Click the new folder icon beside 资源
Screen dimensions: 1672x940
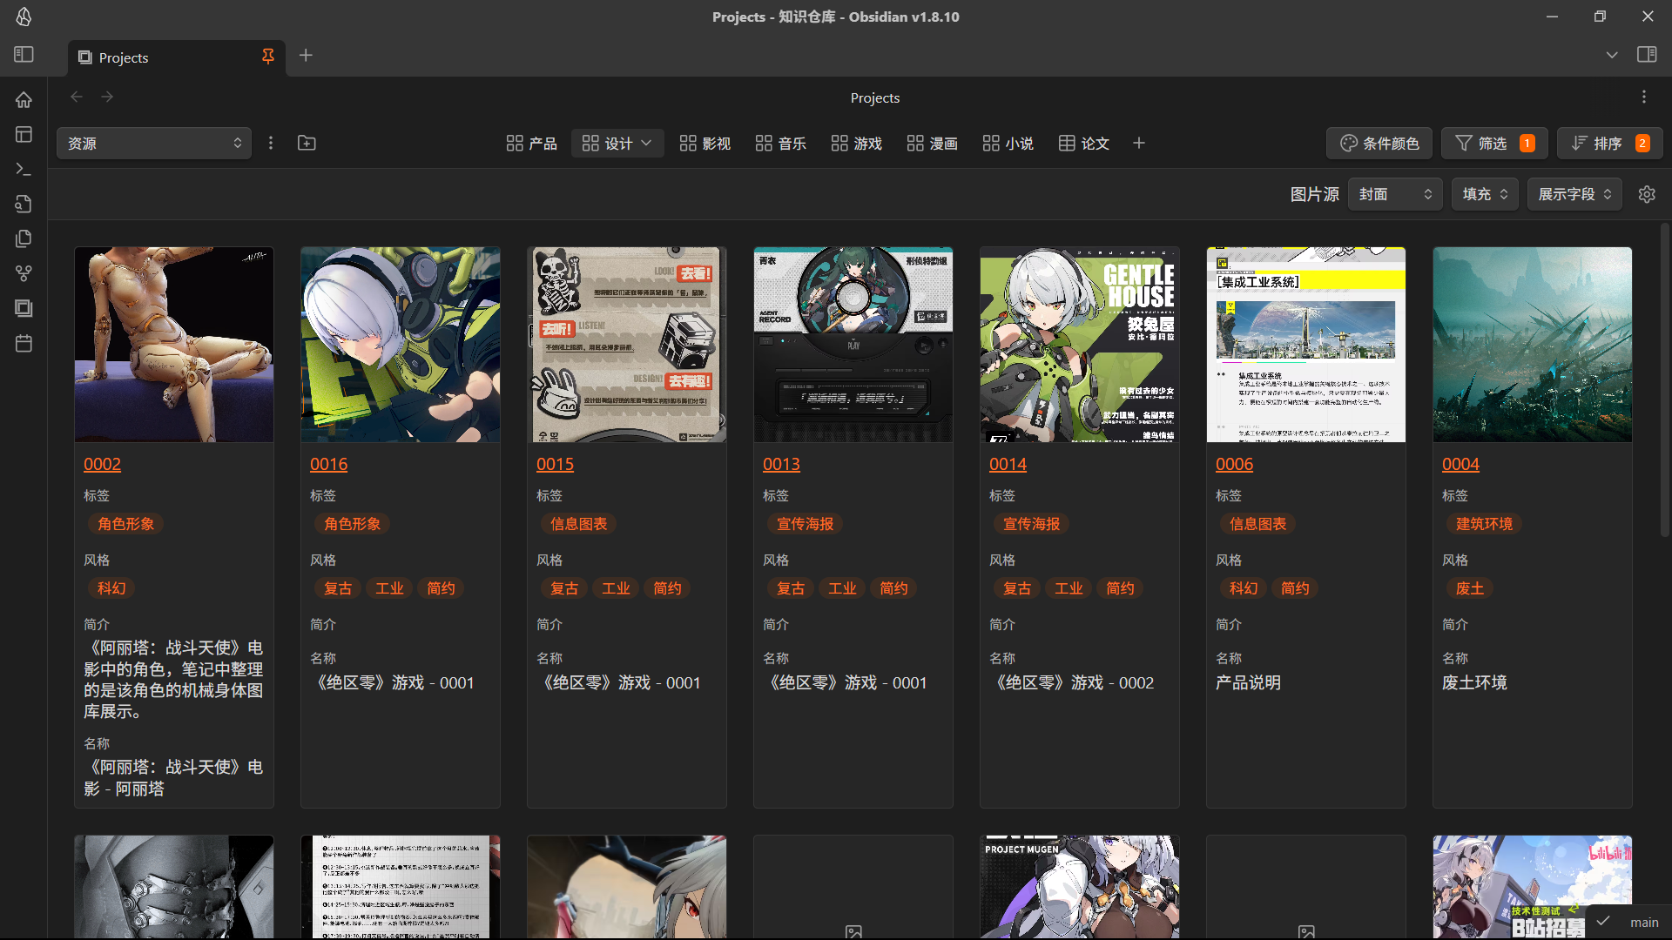coord(307,143)
